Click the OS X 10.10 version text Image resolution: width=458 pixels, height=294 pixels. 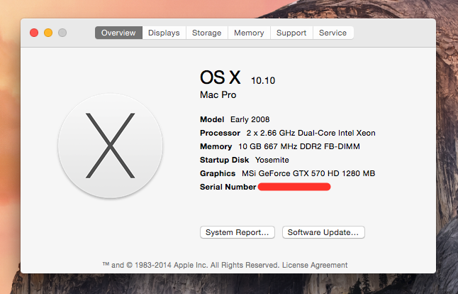pos(238,78)
